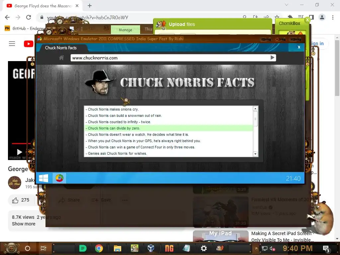Select fact about Chuck Norris in your GPS

coord(169,141)
